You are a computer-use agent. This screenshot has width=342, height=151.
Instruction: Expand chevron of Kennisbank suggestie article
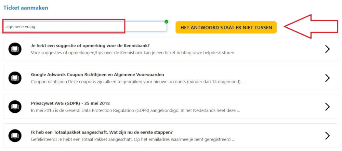(327, 49)
